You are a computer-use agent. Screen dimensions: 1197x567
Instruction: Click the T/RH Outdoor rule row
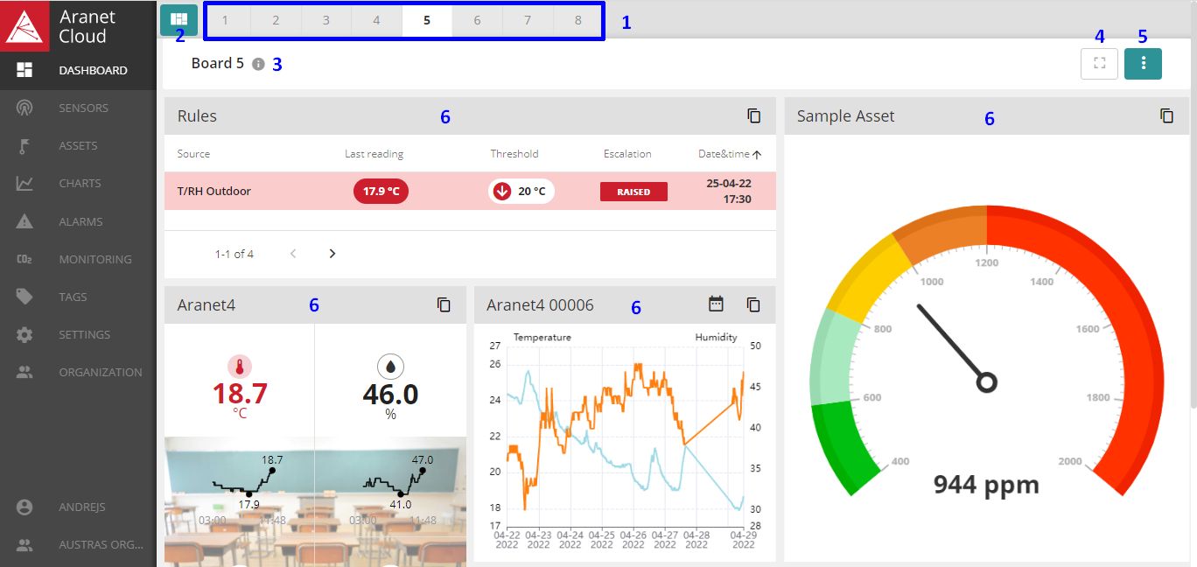point(214,192)
